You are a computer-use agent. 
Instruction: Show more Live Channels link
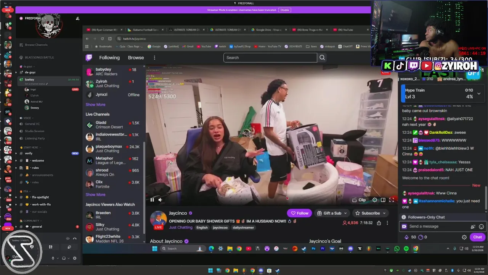tap(95, 195)
